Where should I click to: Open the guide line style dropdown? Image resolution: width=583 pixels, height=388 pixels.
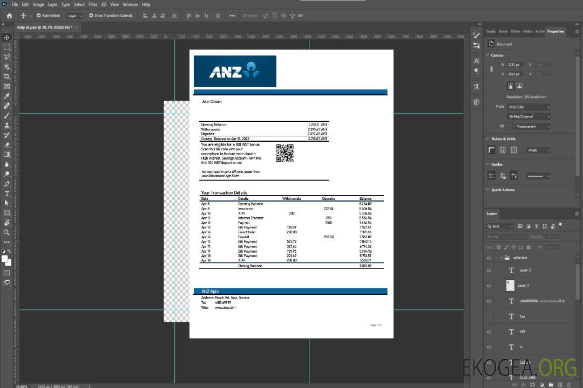pyautogui.click(x=539, y=176)
